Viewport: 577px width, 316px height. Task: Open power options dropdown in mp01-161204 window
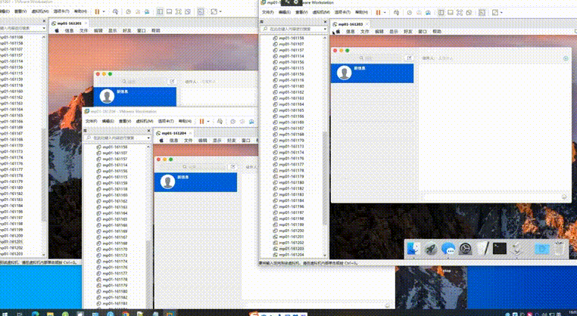[208, 121]
